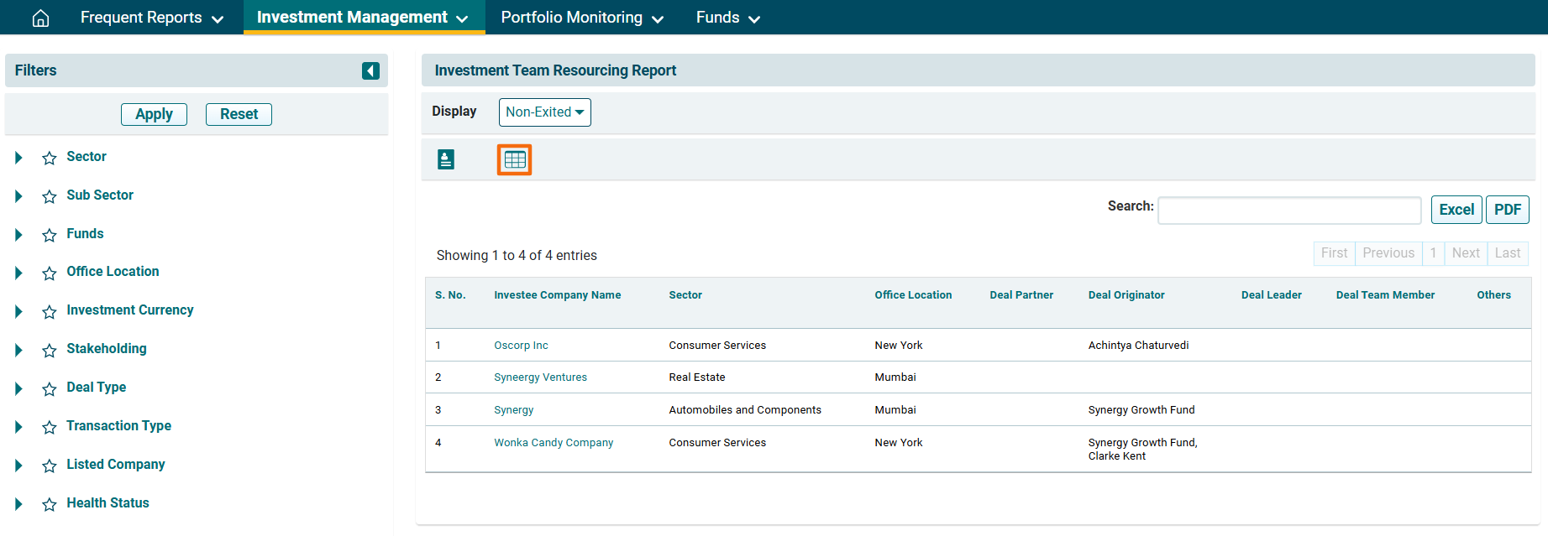Mark Funds filter with star icon

50,235
